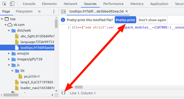Open the Memory tab

pos(137,4)
